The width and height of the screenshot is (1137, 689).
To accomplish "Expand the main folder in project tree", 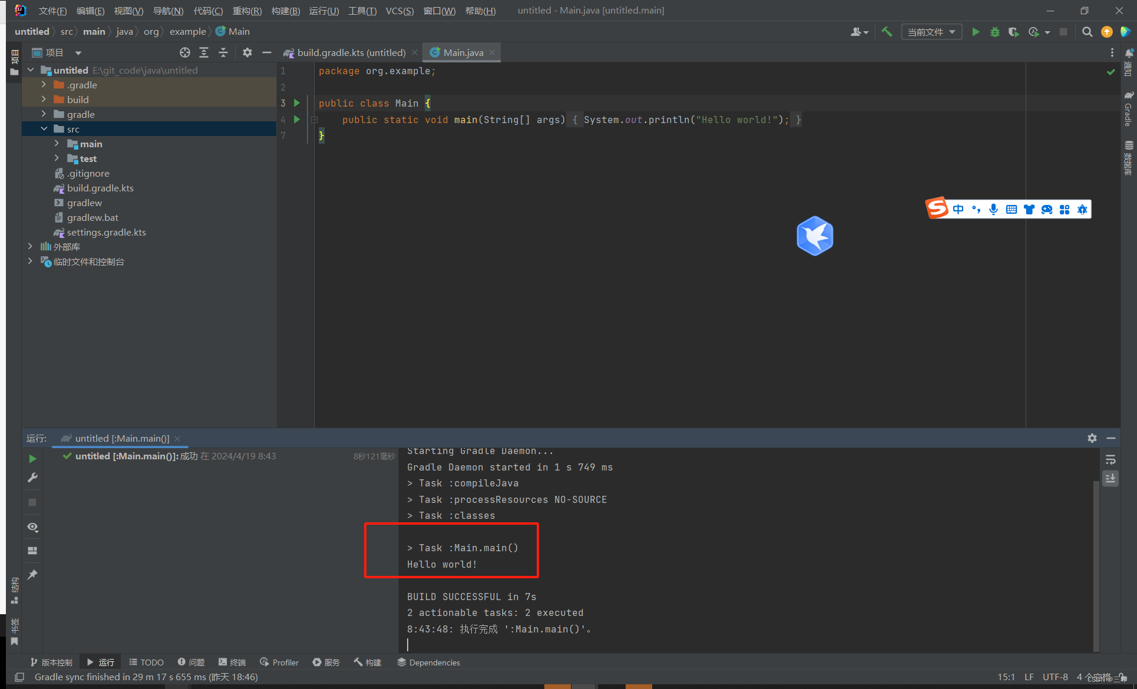I will (57, 144).
